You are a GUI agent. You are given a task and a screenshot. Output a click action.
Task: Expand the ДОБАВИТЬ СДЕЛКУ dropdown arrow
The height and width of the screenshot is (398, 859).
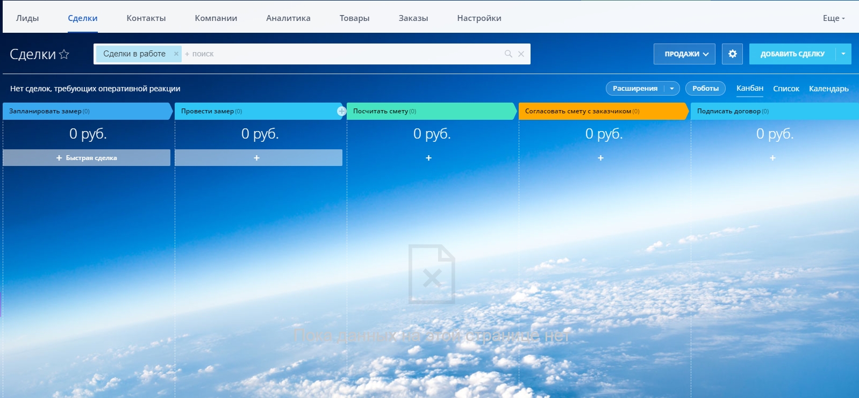(843, 54)
